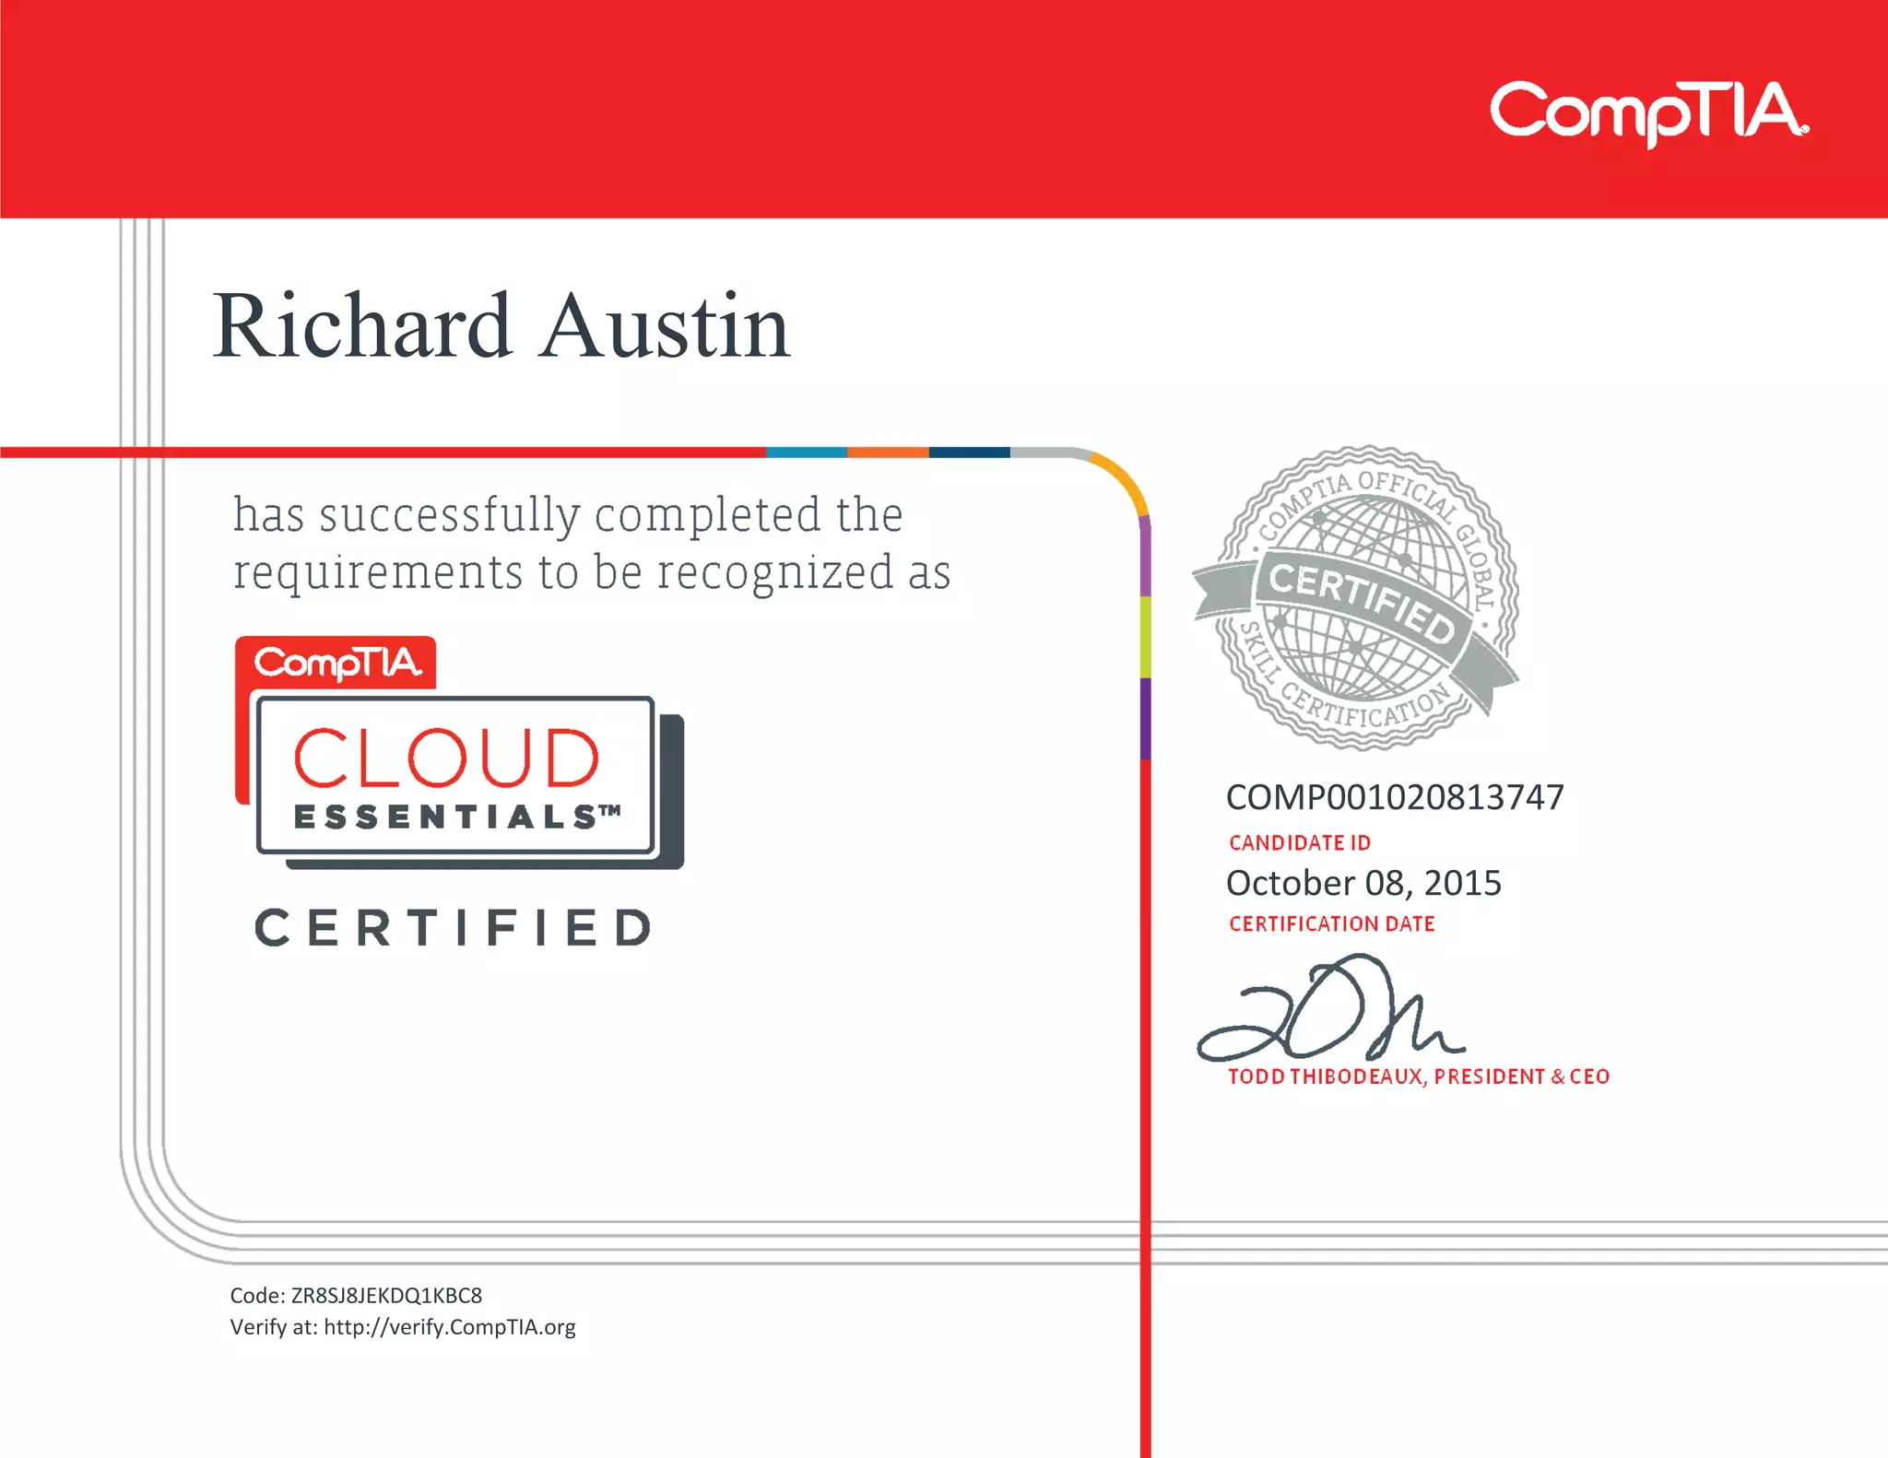Click the CompTIA logo in the red header
The width and height of the screenshot is (1888, 1458).
[x=1649, y=113]
